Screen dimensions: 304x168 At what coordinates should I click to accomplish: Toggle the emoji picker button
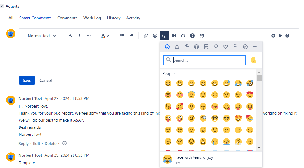(164, 36)
